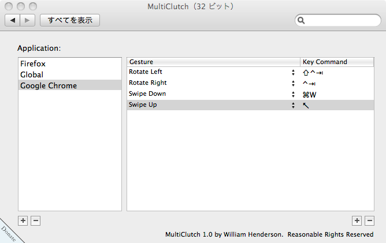This screenshot has width=386, height=243.
Task: Open Rotate Right gesture popup arrows
Action: click(x=293, y=83)
